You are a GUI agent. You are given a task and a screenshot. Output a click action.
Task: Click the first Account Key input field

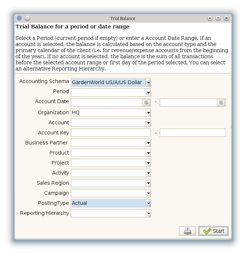pyautogui.click(x=111, y=133)
